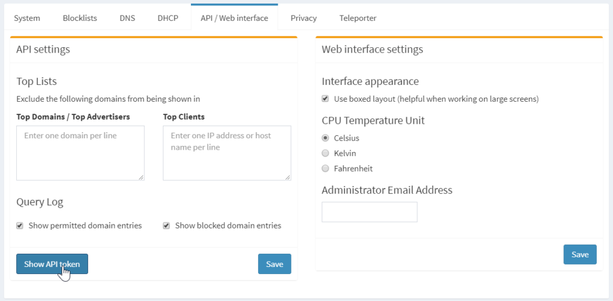Open the Privacy tab
This screenshot has width=613, height=301.
coord(304,18)
